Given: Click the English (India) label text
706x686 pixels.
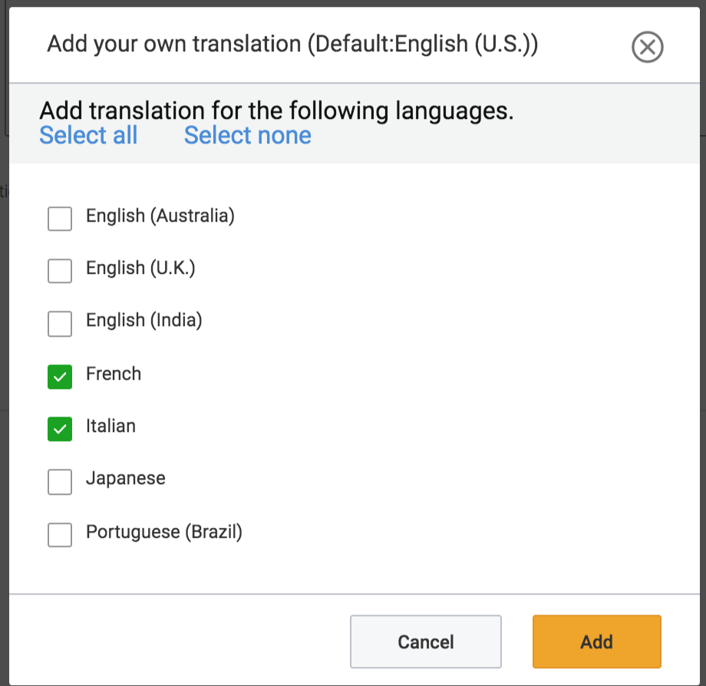Looking at the screenshot, I should (x=144, y=321).
